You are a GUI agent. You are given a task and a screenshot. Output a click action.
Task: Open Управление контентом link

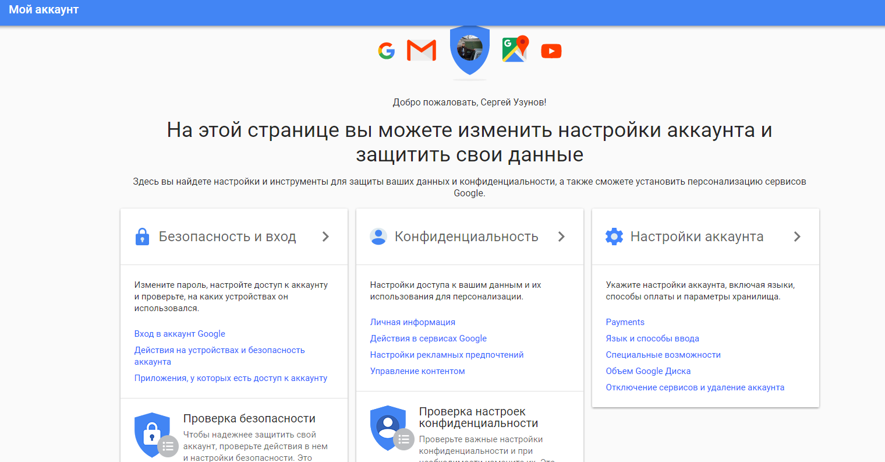pos(417,371)
